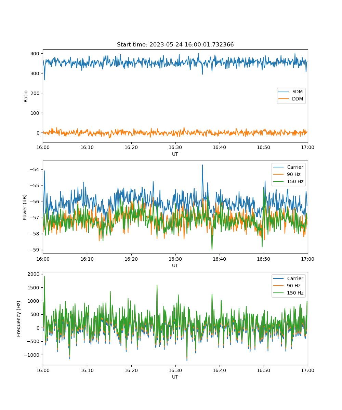Click the 100 tick on Ratio axis
342x410 pixels.
[36, 113]
